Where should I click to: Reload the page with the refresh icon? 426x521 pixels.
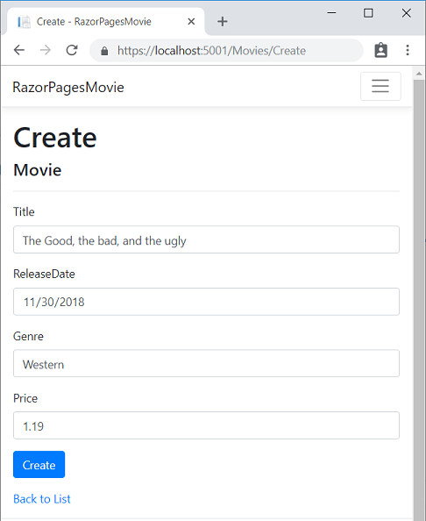72,50
